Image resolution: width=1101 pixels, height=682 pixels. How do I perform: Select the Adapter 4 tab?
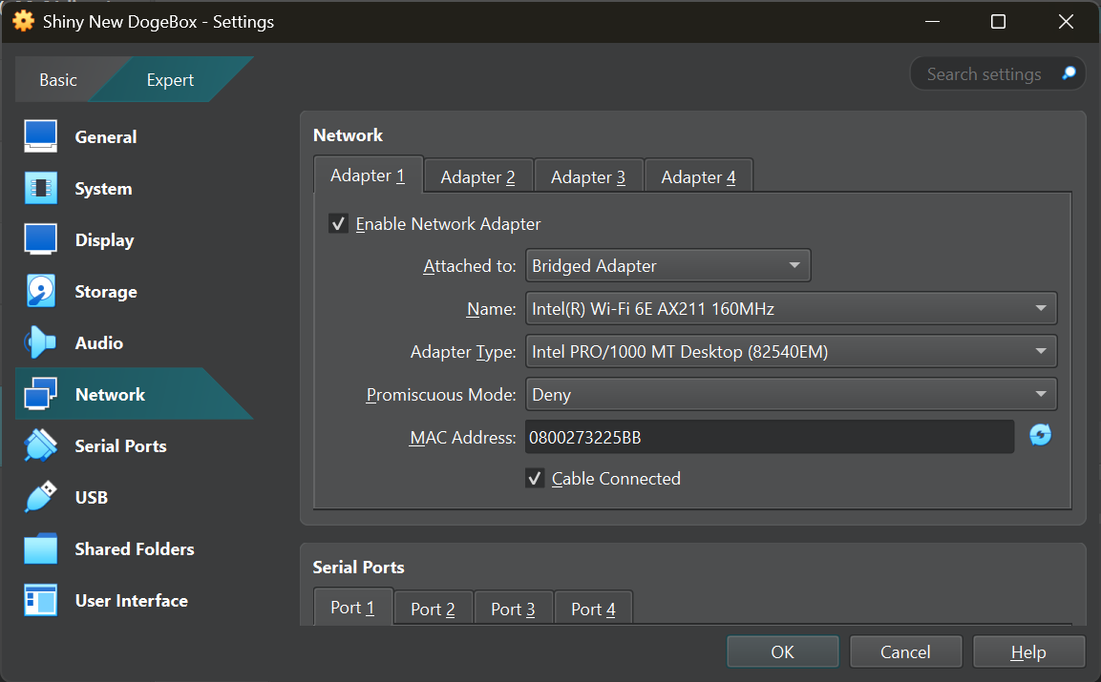tap(699, 176)
